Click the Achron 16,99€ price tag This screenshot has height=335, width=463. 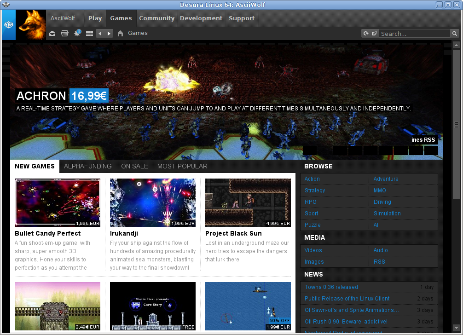click(89, 96)
